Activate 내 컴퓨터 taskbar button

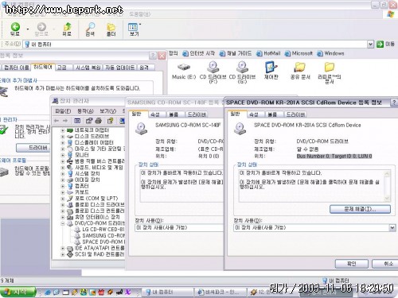[x=167, y=292]
